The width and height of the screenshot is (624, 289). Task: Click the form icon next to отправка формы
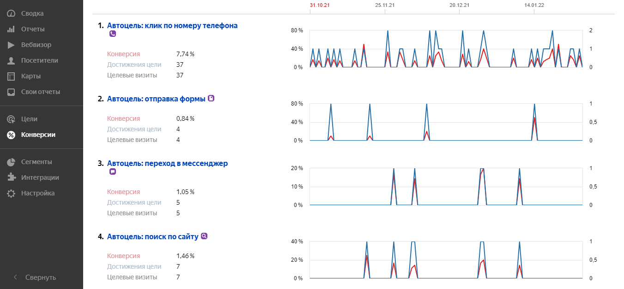tap(212, 98)
